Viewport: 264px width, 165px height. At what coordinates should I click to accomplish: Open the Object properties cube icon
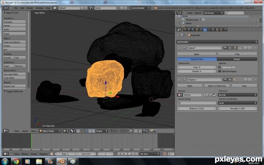tap(197, 29)
